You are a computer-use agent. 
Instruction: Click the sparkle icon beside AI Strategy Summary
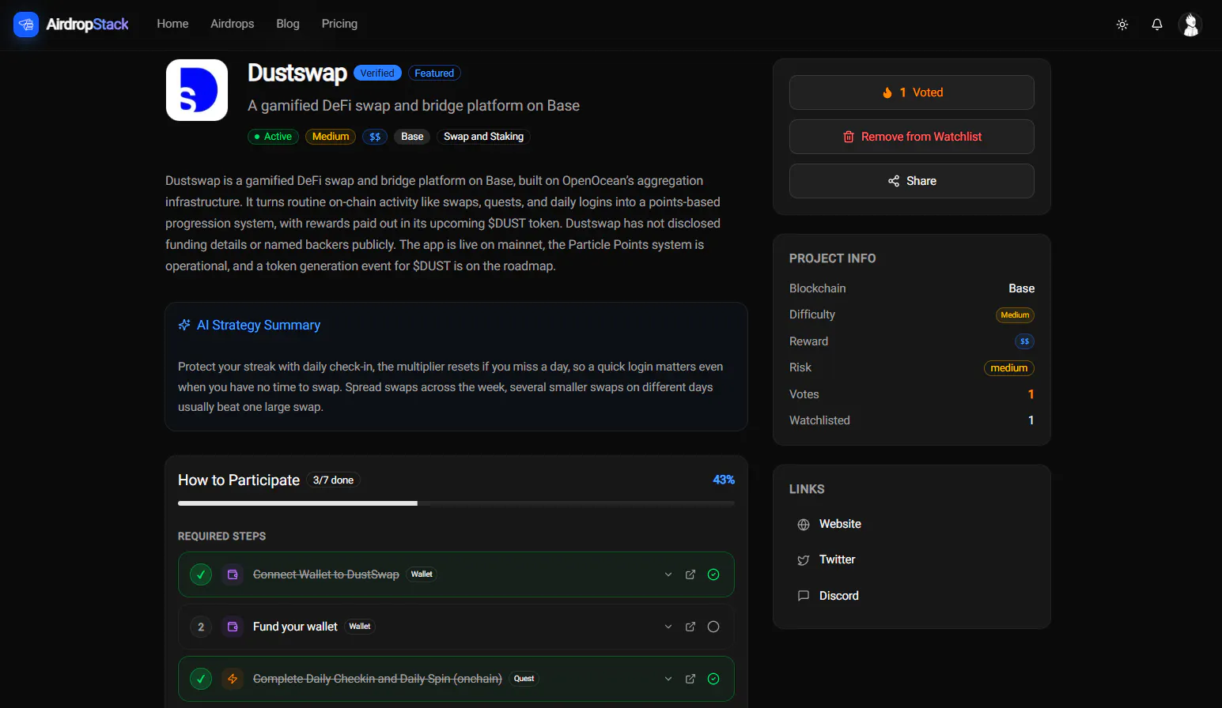[184, 325]
